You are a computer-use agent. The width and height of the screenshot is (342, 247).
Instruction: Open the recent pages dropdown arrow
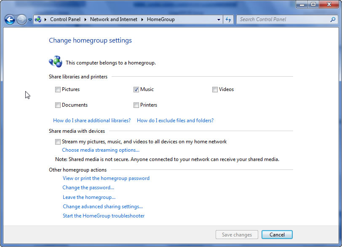pyautogui.click(x=30, y=20)
